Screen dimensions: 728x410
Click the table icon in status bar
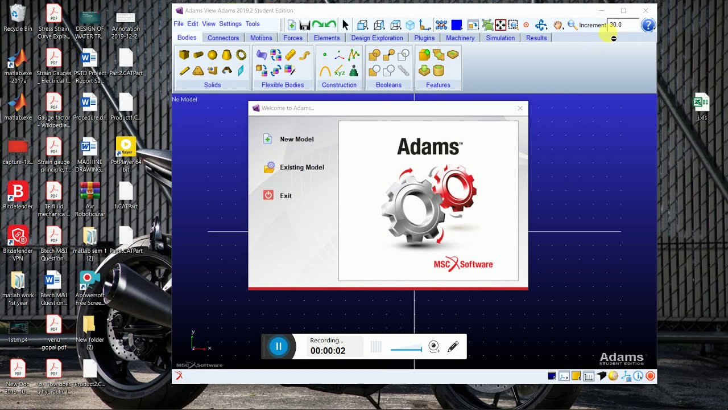(x=589, y=376)
